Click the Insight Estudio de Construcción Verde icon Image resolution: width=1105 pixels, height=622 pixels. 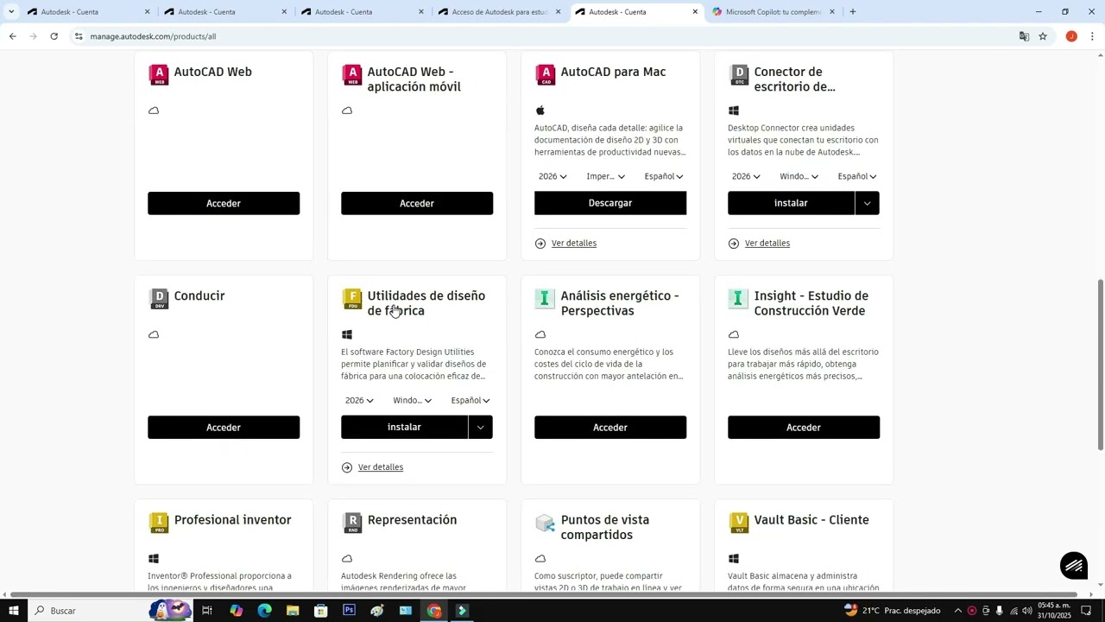tap(739, 299)
